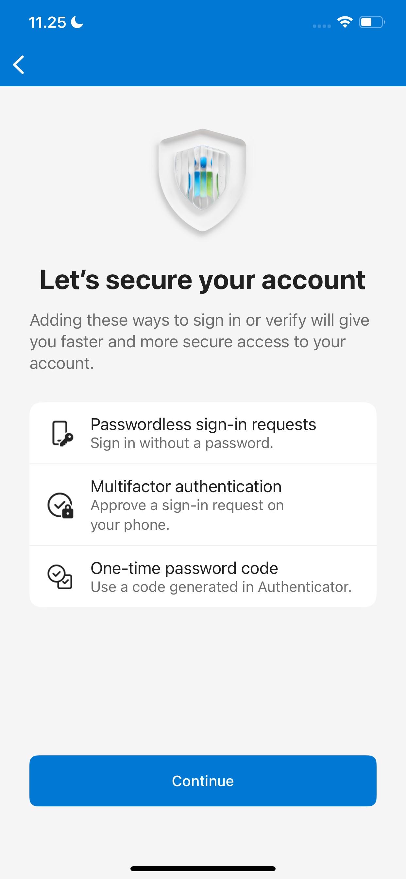Click the "Adding these ways to sign in" paragraph
The width and height of the screenshot is (406, 879).
[200, 342]
